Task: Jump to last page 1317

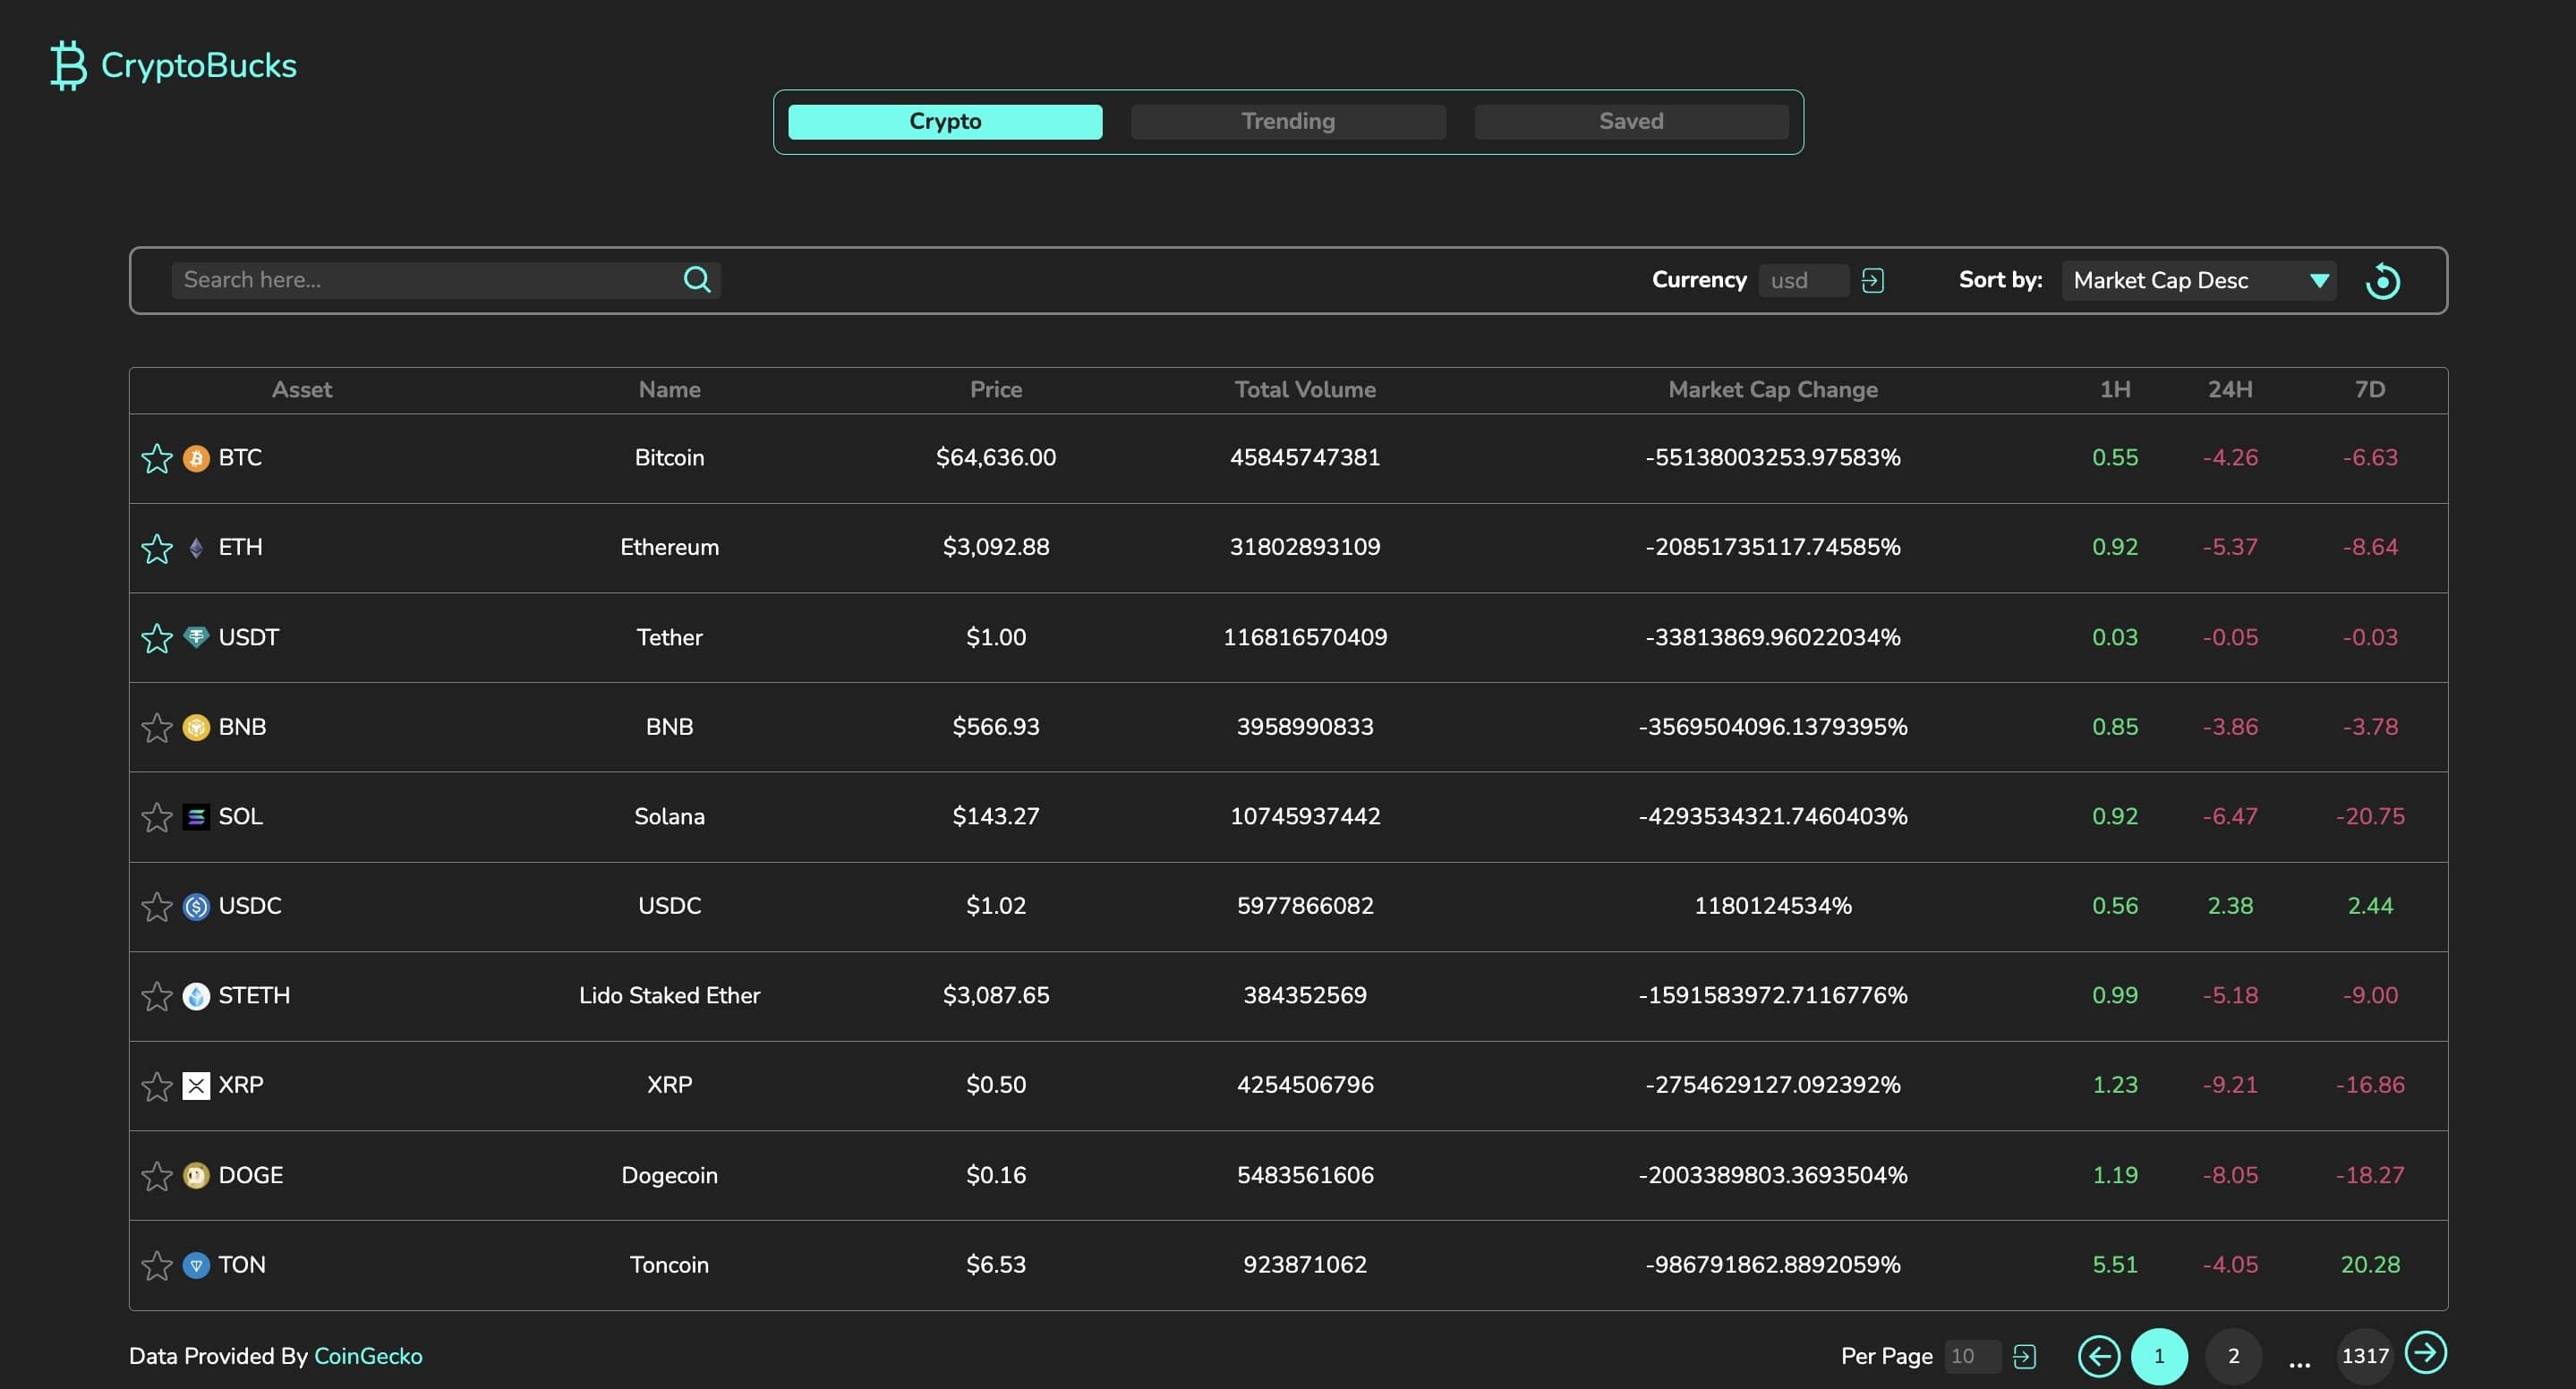Action: pos(2364,1357)
